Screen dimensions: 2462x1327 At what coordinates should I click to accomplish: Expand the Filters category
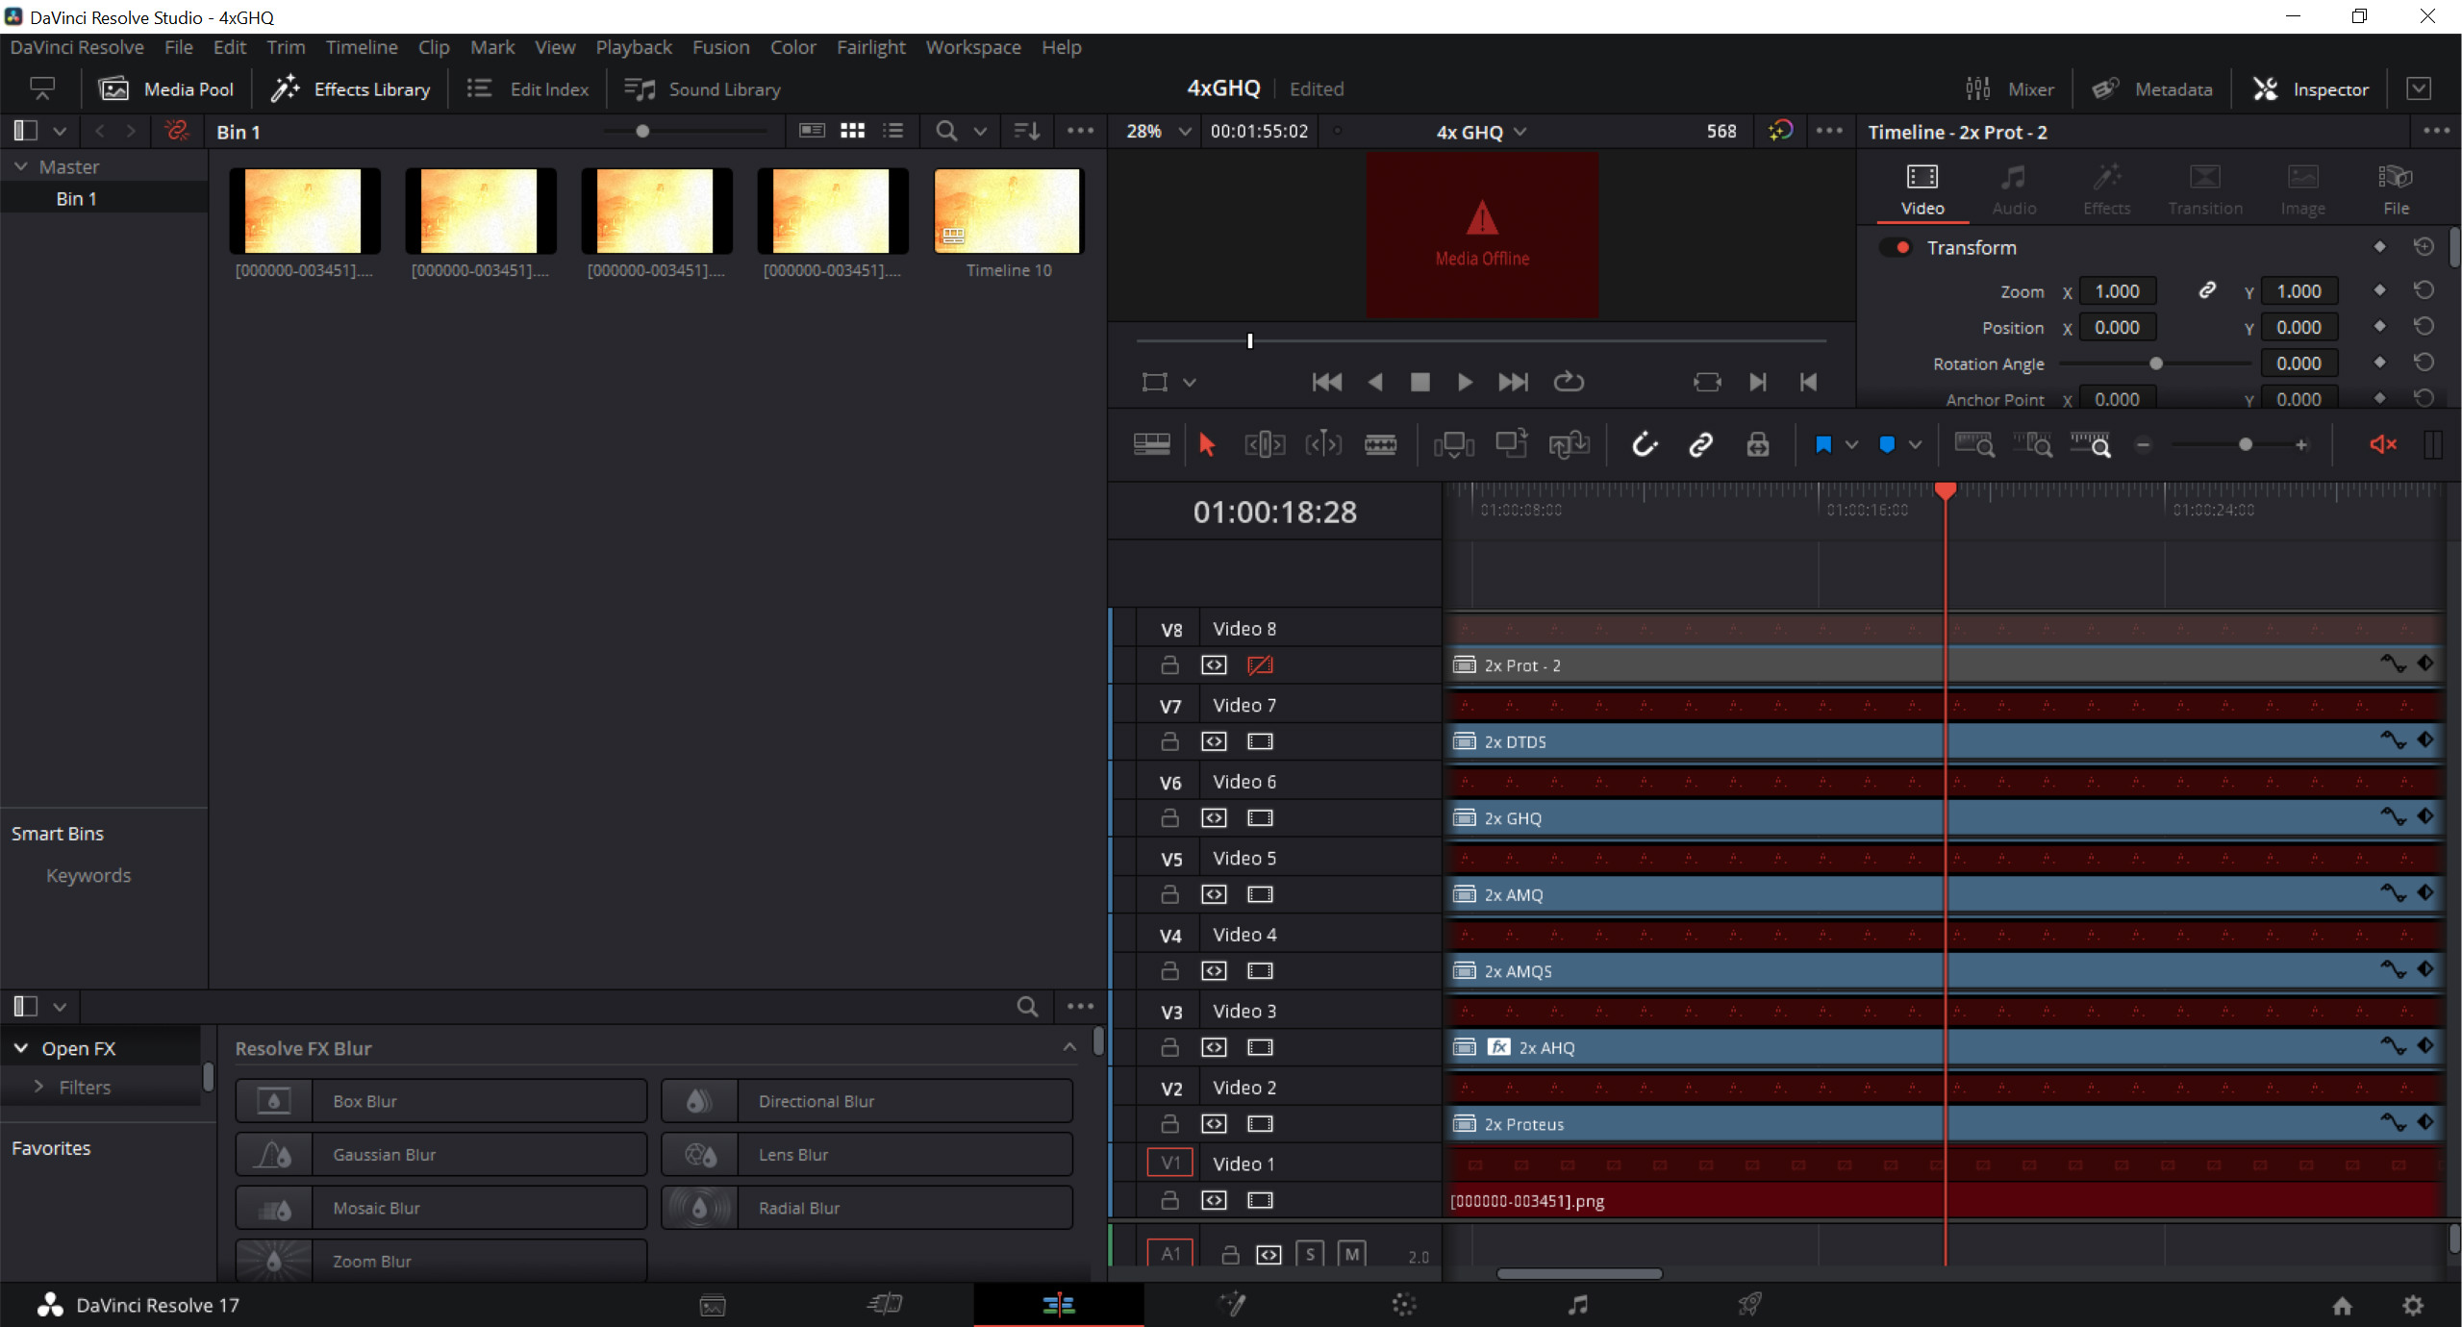[38, 1086]
